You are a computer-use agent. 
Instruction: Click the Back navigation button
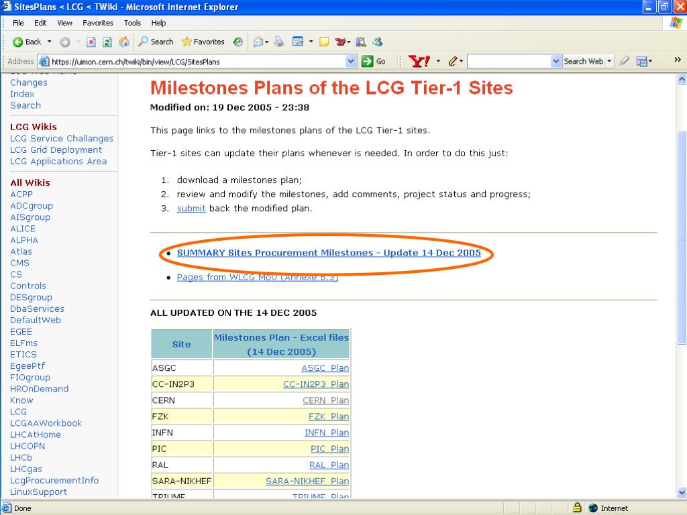pos(27,42)
